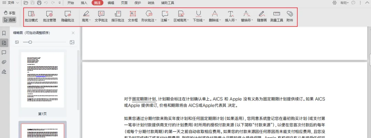Click the small thumbnail size icon
Image resolution: width=371 pixels, height=138 pixels.
click(17, 42)
